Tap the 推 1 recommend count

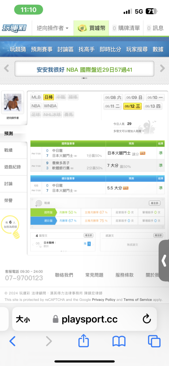click(87, 244)
